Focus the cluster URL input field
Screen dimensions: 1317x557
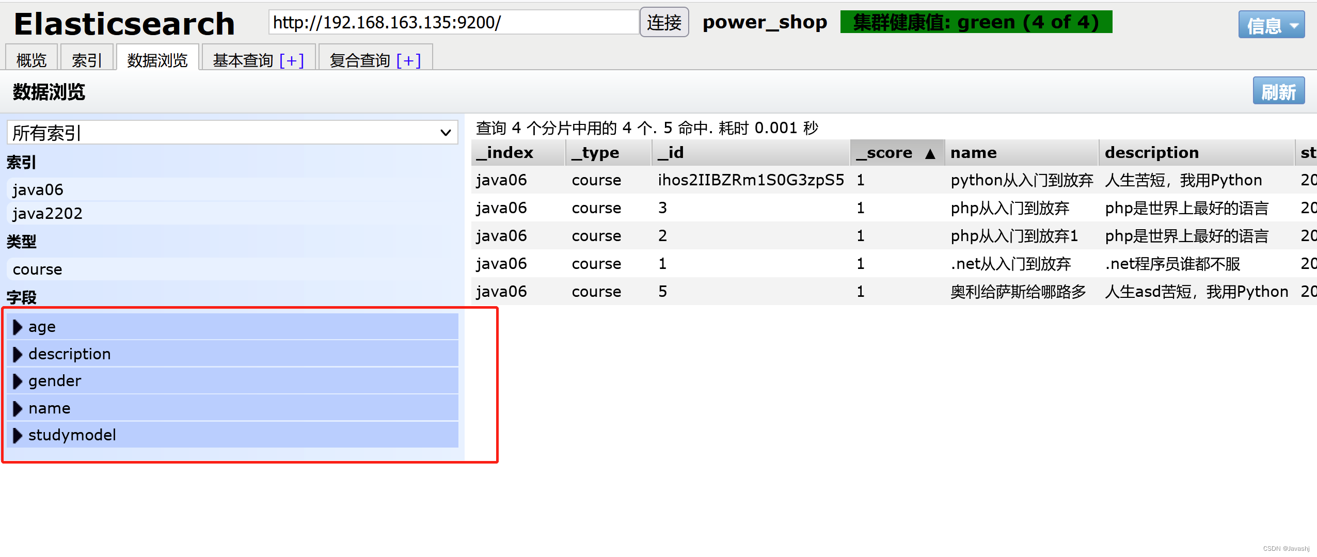454,22
